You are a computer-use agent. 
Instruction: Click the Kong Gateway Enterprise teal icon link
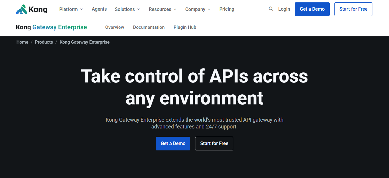tap(51, 27)
